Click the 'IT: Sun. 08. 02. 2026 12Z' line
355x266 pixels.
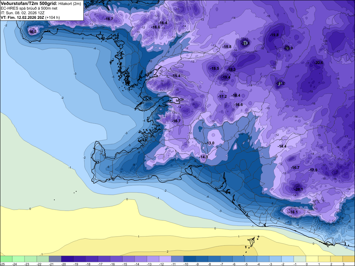coord(22,13)
